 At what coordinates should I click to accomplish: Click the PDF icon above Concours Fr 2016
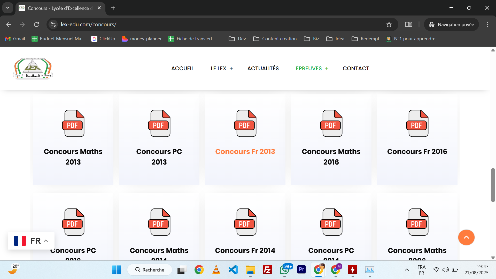(x=417, y=123)
